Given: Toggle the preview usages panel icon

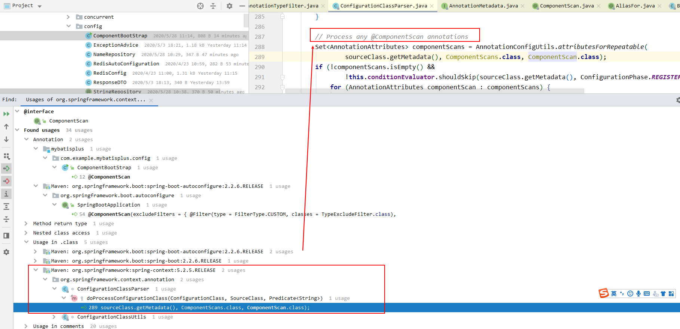Looking at the screenshot, I should pos(6,236).
